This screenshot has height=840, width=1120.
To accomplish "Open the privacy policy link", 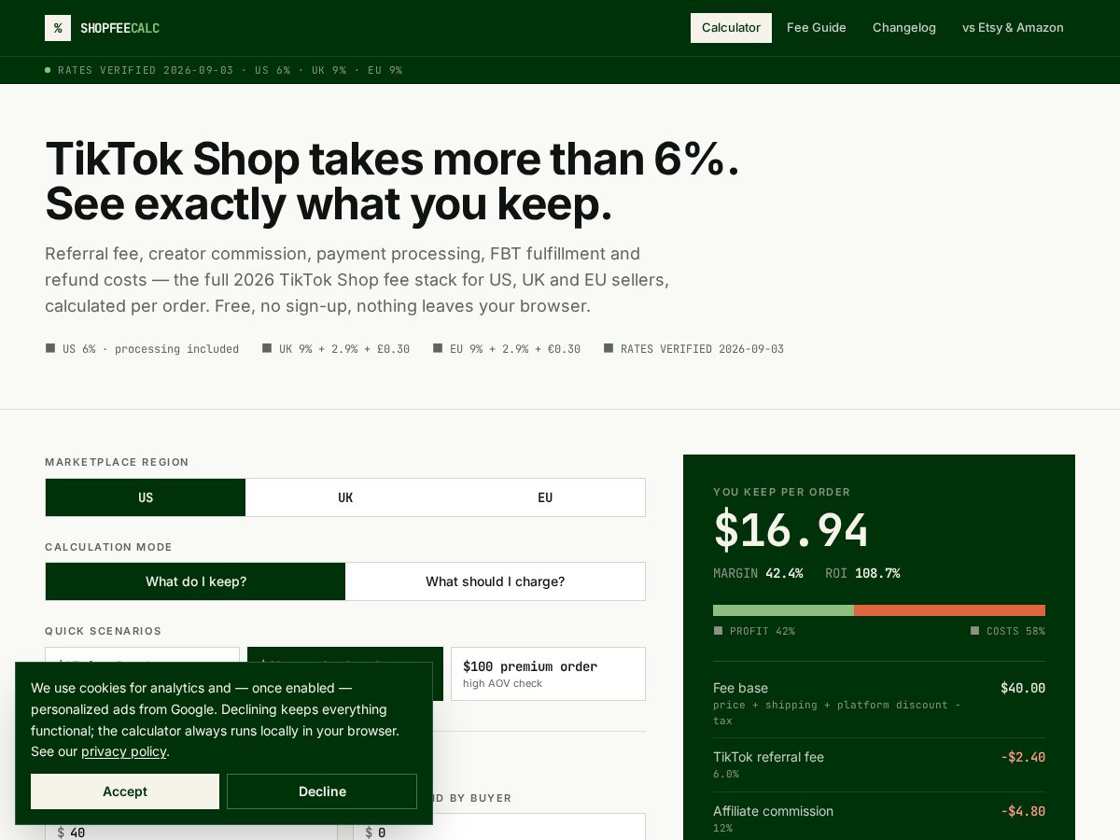I will coord(123,751).
